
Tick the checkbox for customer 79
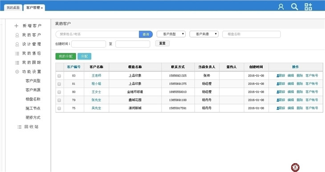[x=59, y=100]
